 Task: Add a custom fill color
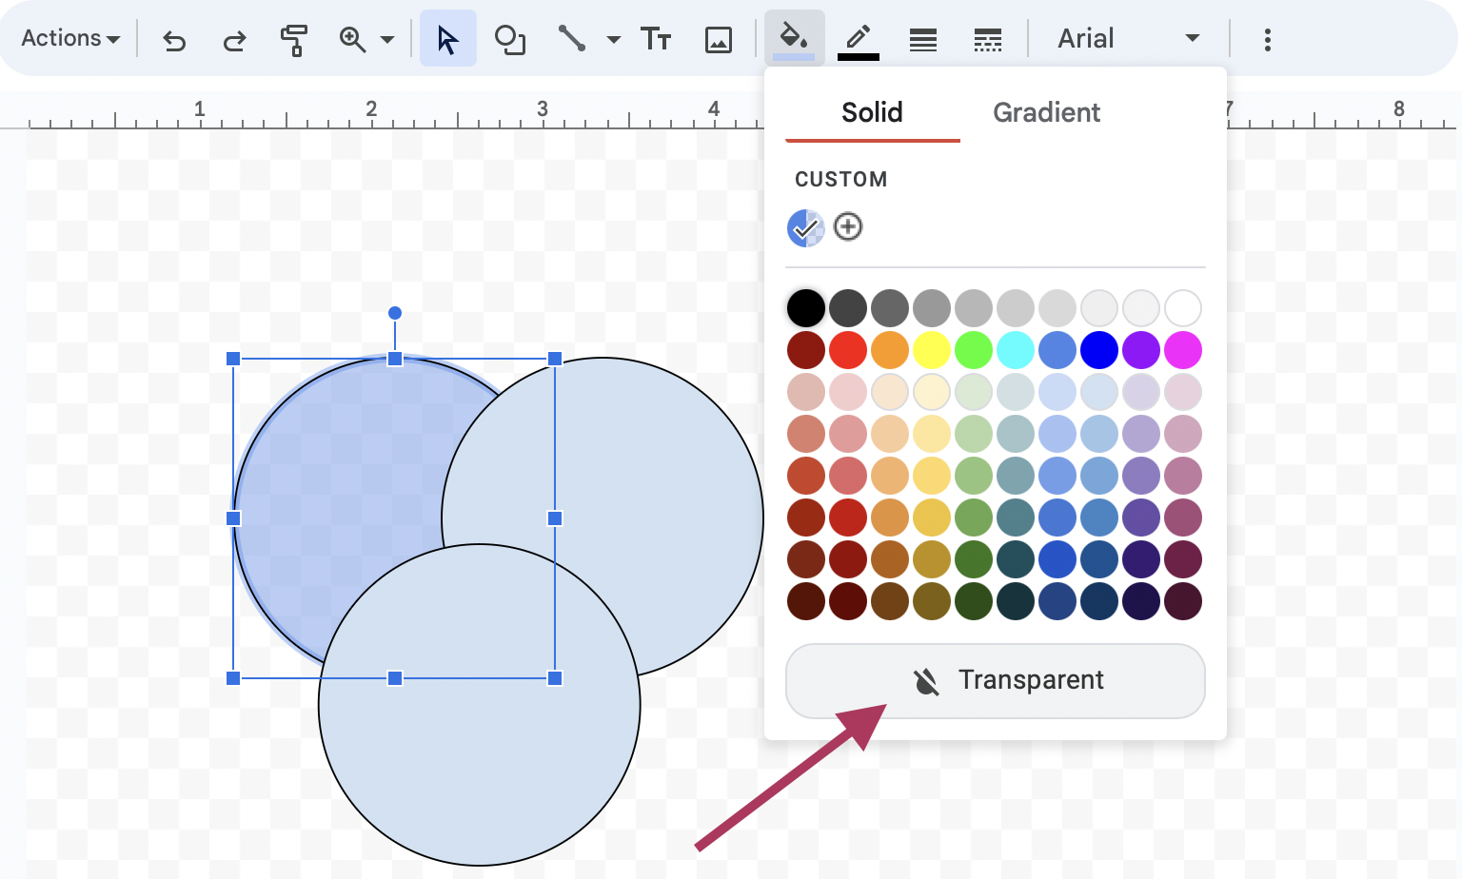pos(847,227)
